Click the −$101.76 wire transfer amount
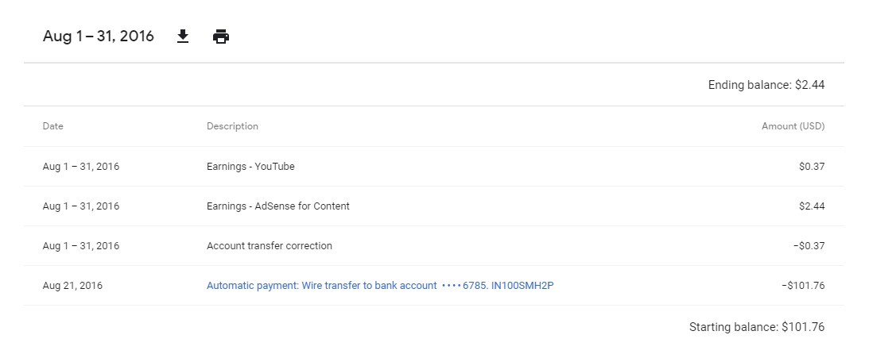The width and height of the screenshot is (869, 358). pyautogui.click(x=804, y=286)
